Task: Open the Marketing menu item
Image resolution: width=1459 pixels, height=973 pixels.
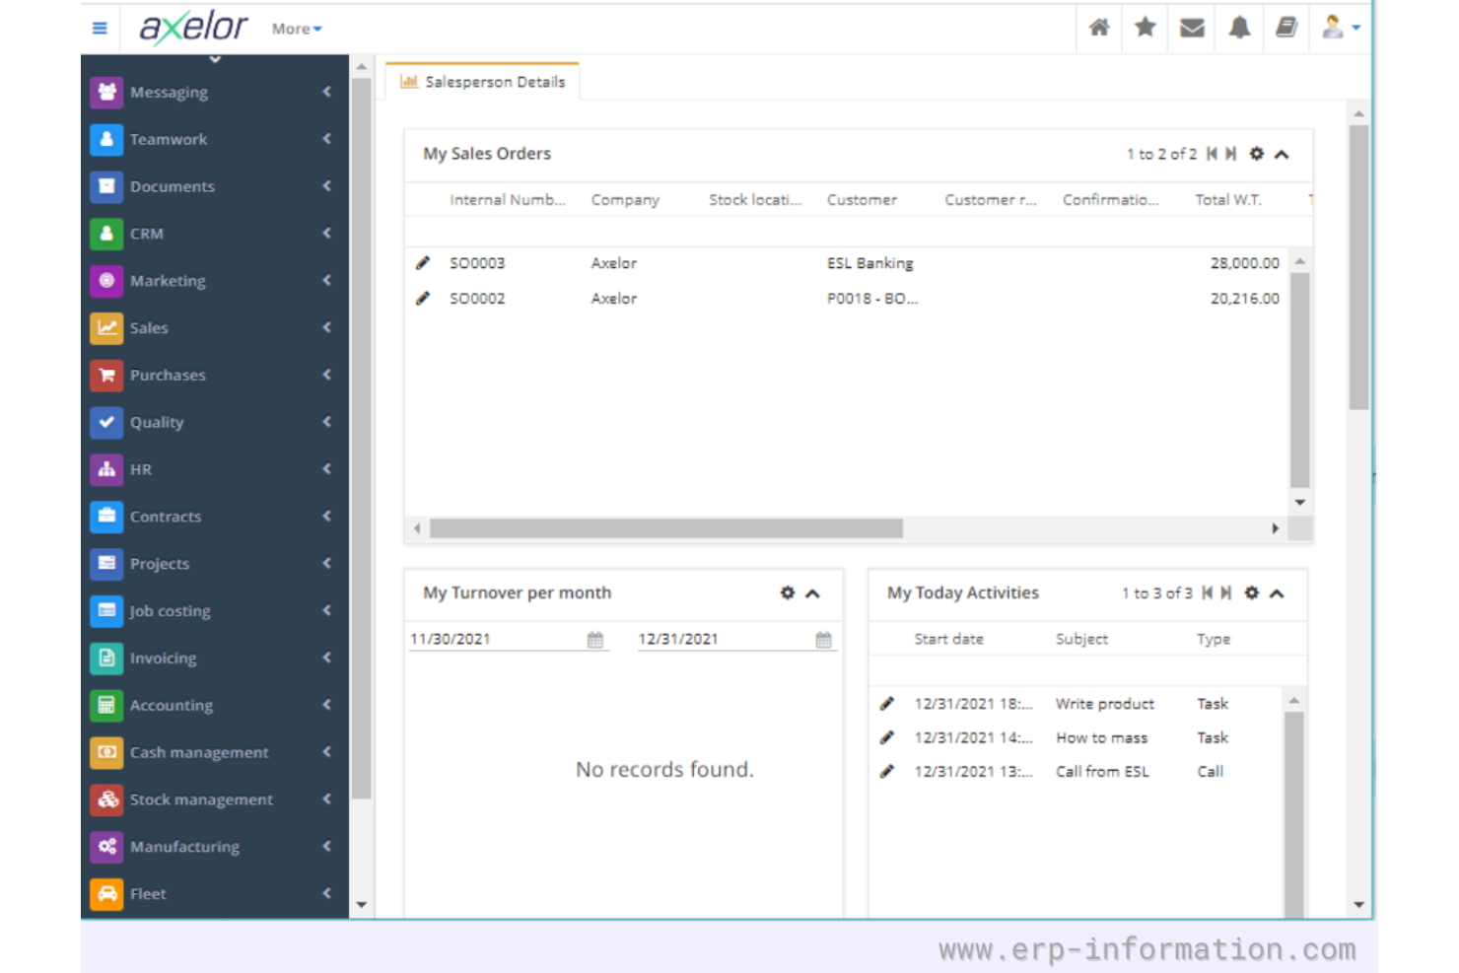Action: pyautogui.click(x=213, y=281)
